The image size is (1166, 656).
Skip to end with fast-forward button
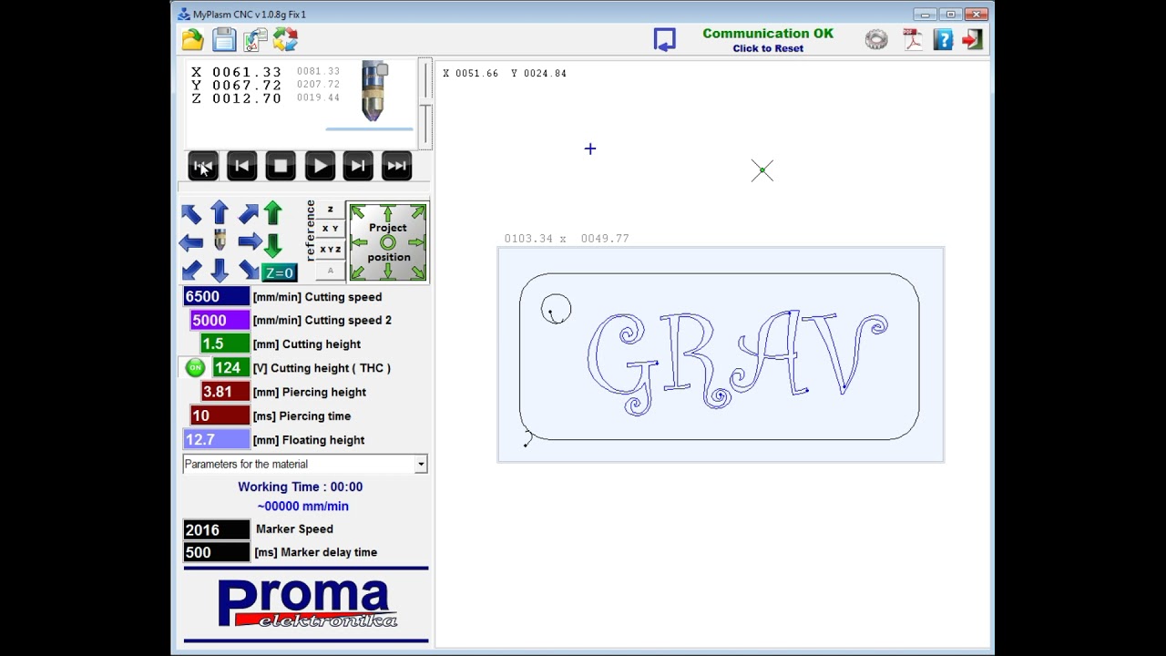pyautogui.click(x=397, y=166)
